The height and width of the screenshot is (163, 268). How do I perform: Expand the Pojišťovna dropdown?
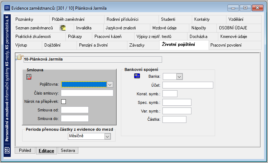point(110,85)
